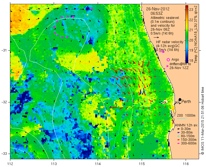Click the temperature color bar near 18 degrees
The image size is (206, 167).
[187, 61]
